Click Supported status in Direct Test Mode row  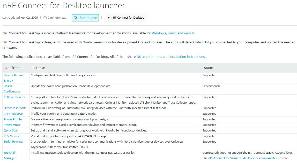point(209,108)
